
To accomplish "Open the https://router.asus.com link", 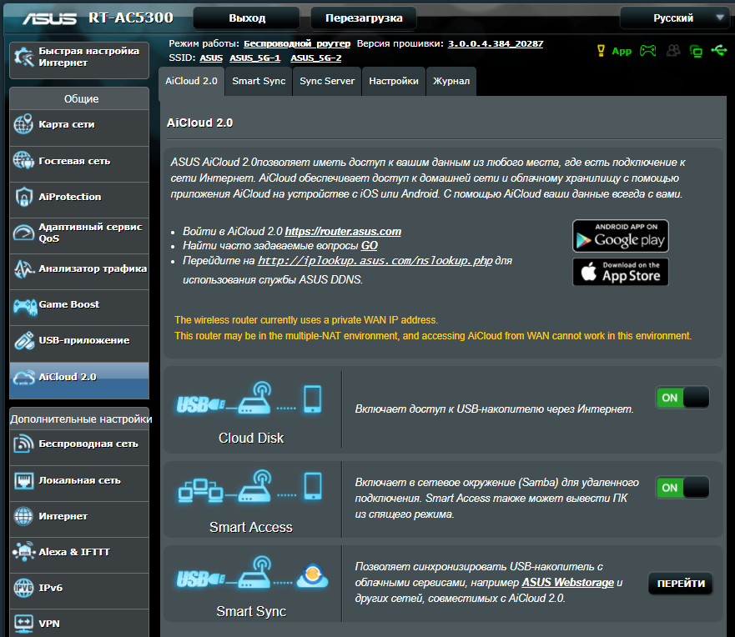I will pyautogui.click(x=343, y=232).
